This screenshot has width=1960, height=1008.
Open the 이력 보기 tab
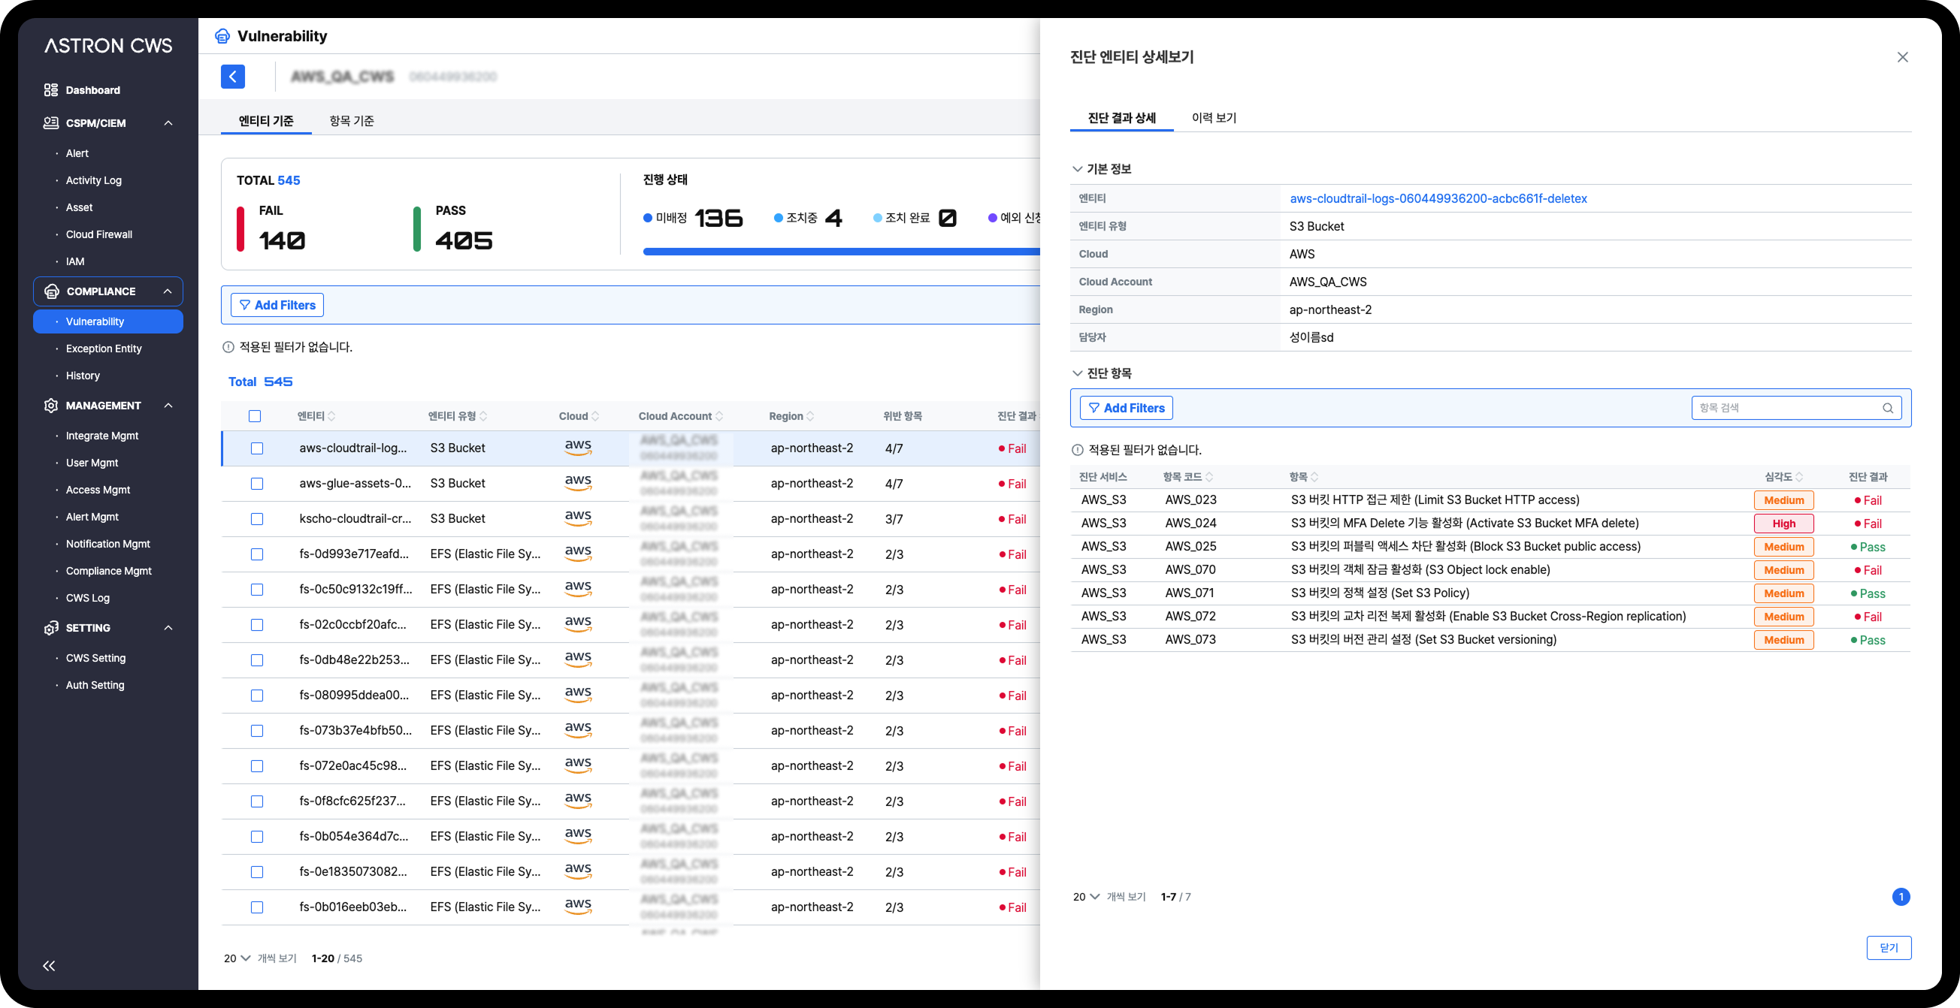(1214, 118)
